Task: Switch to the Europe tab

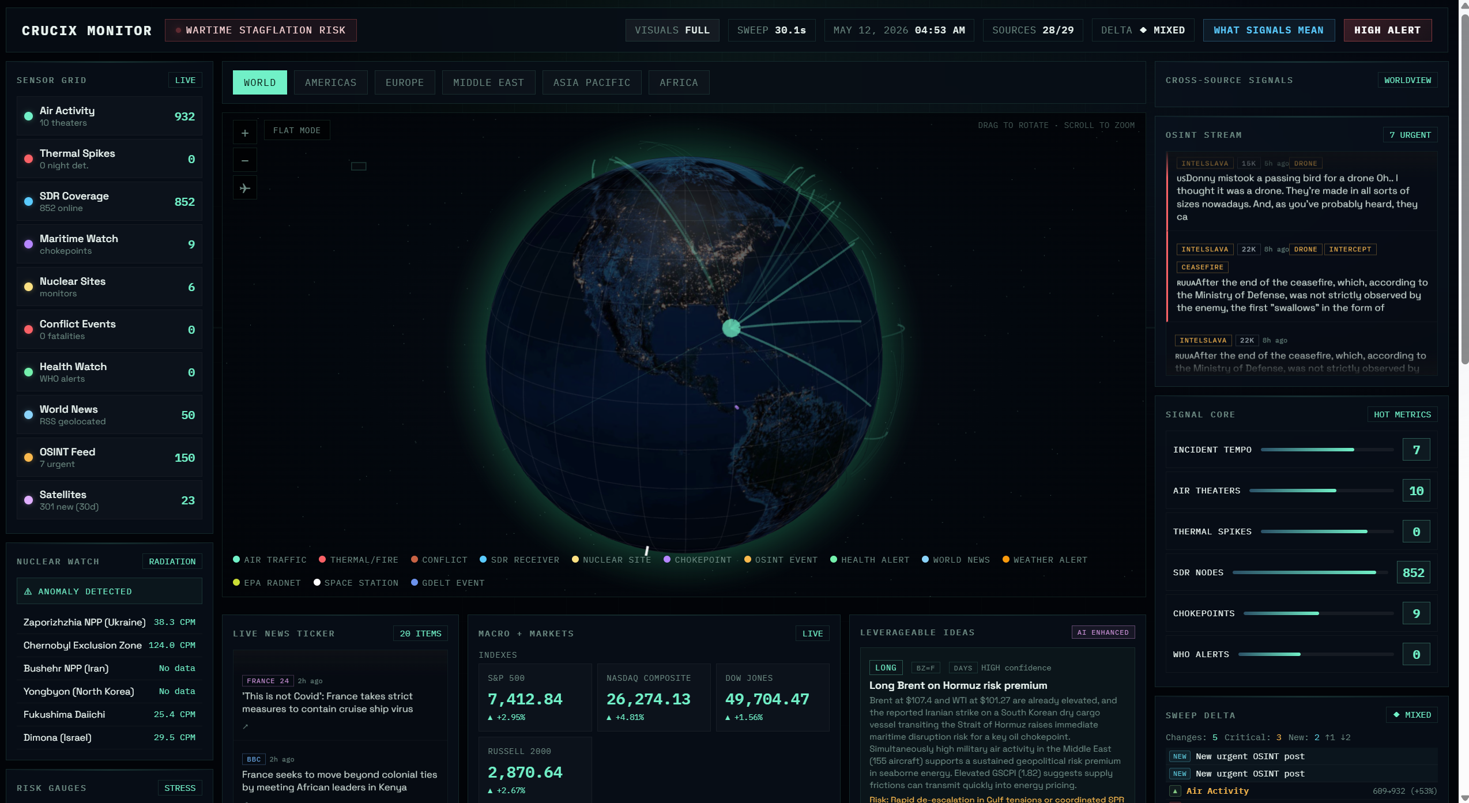Action: pyautogui.click(x=405, y=82)
